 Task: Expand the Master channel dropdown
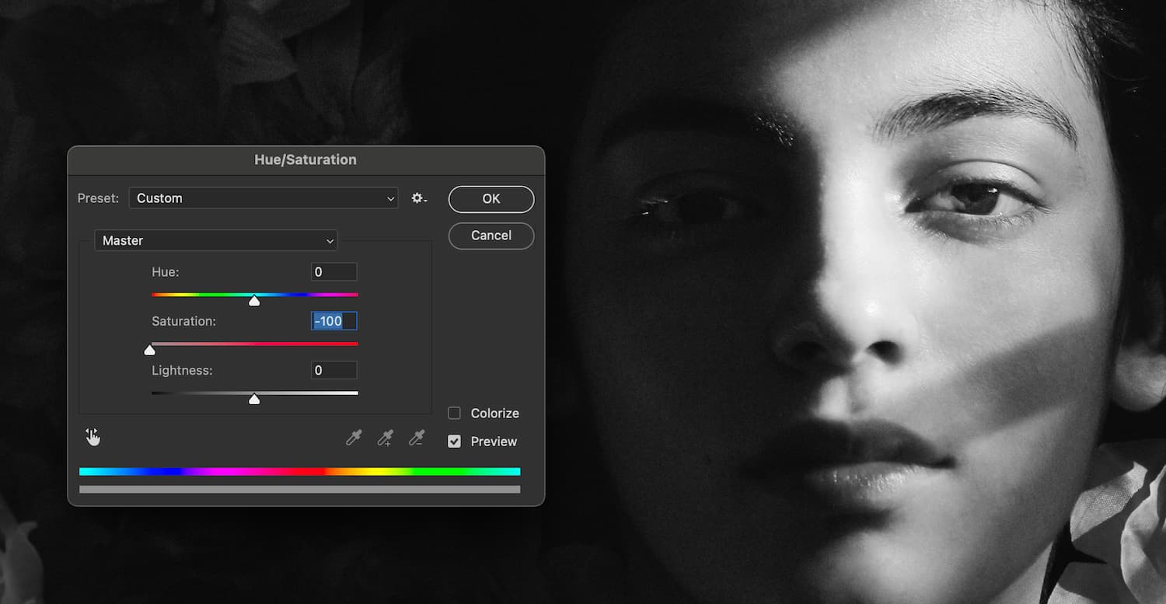click(216, 241)
